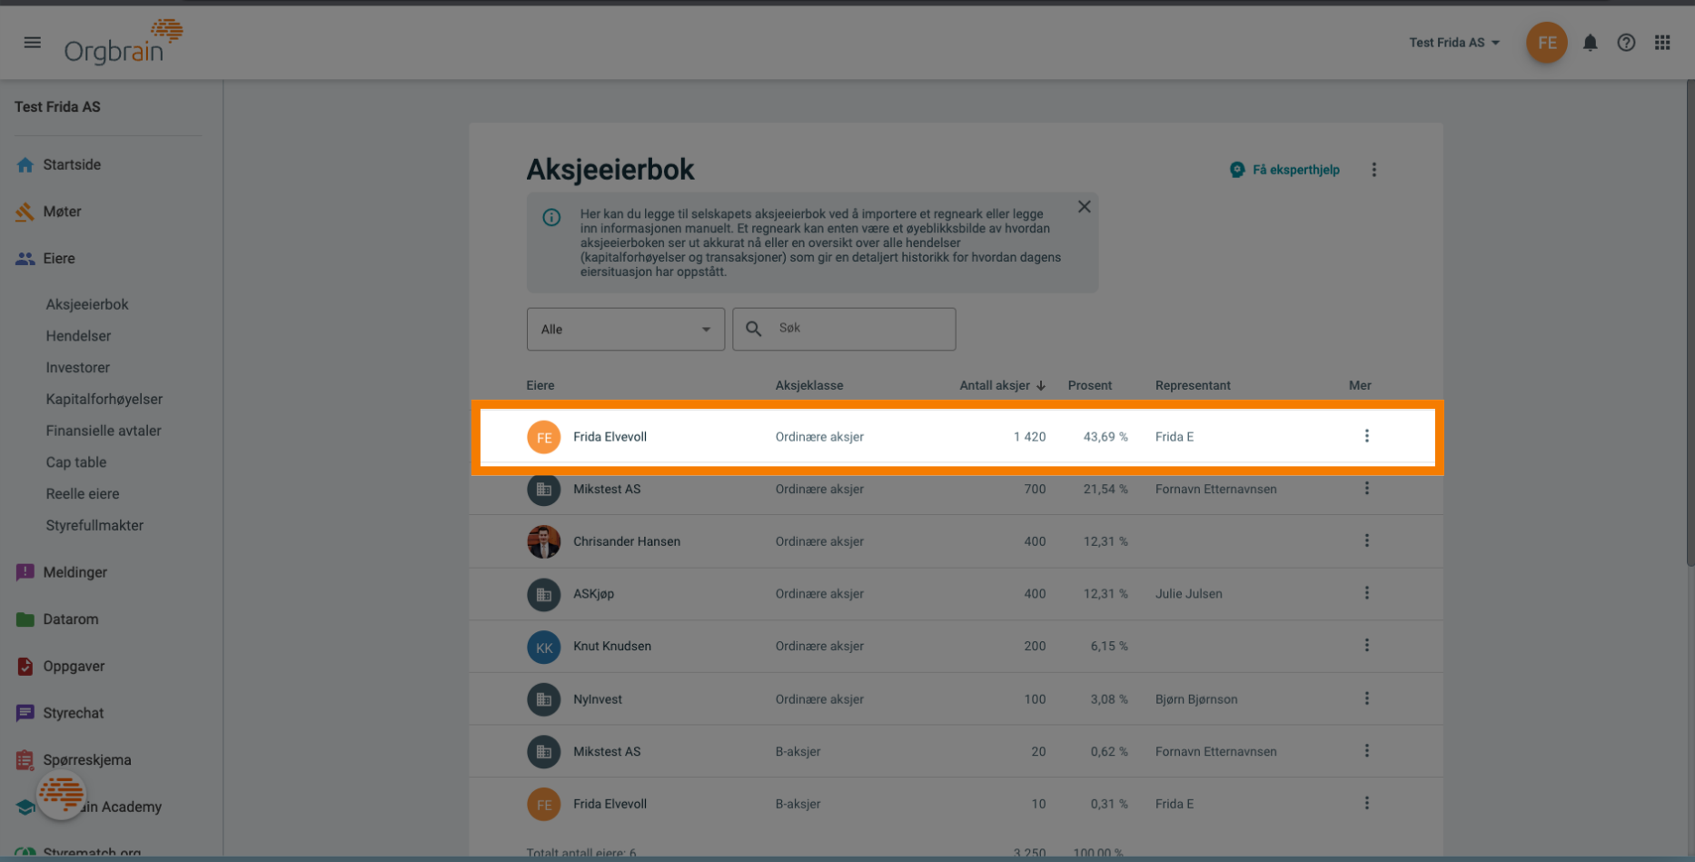Open Styrechat in the sidebar
The width and height of the screenshot is (1695, 862).
(x=74, y=713)
